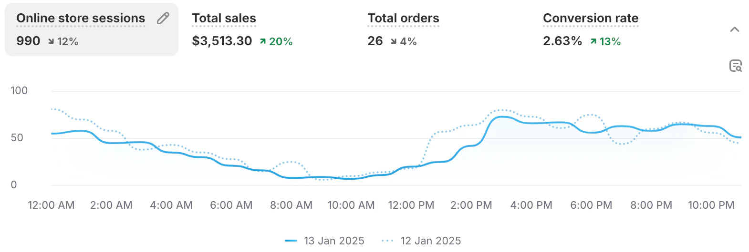Click the 20% sales increase indicator
This screenshot has width=749, height=252.
(276, 42)
